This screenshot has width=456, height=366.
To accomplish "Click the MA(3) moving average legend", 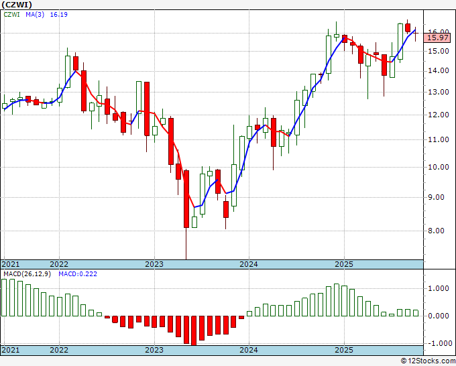I will point(35,14).
